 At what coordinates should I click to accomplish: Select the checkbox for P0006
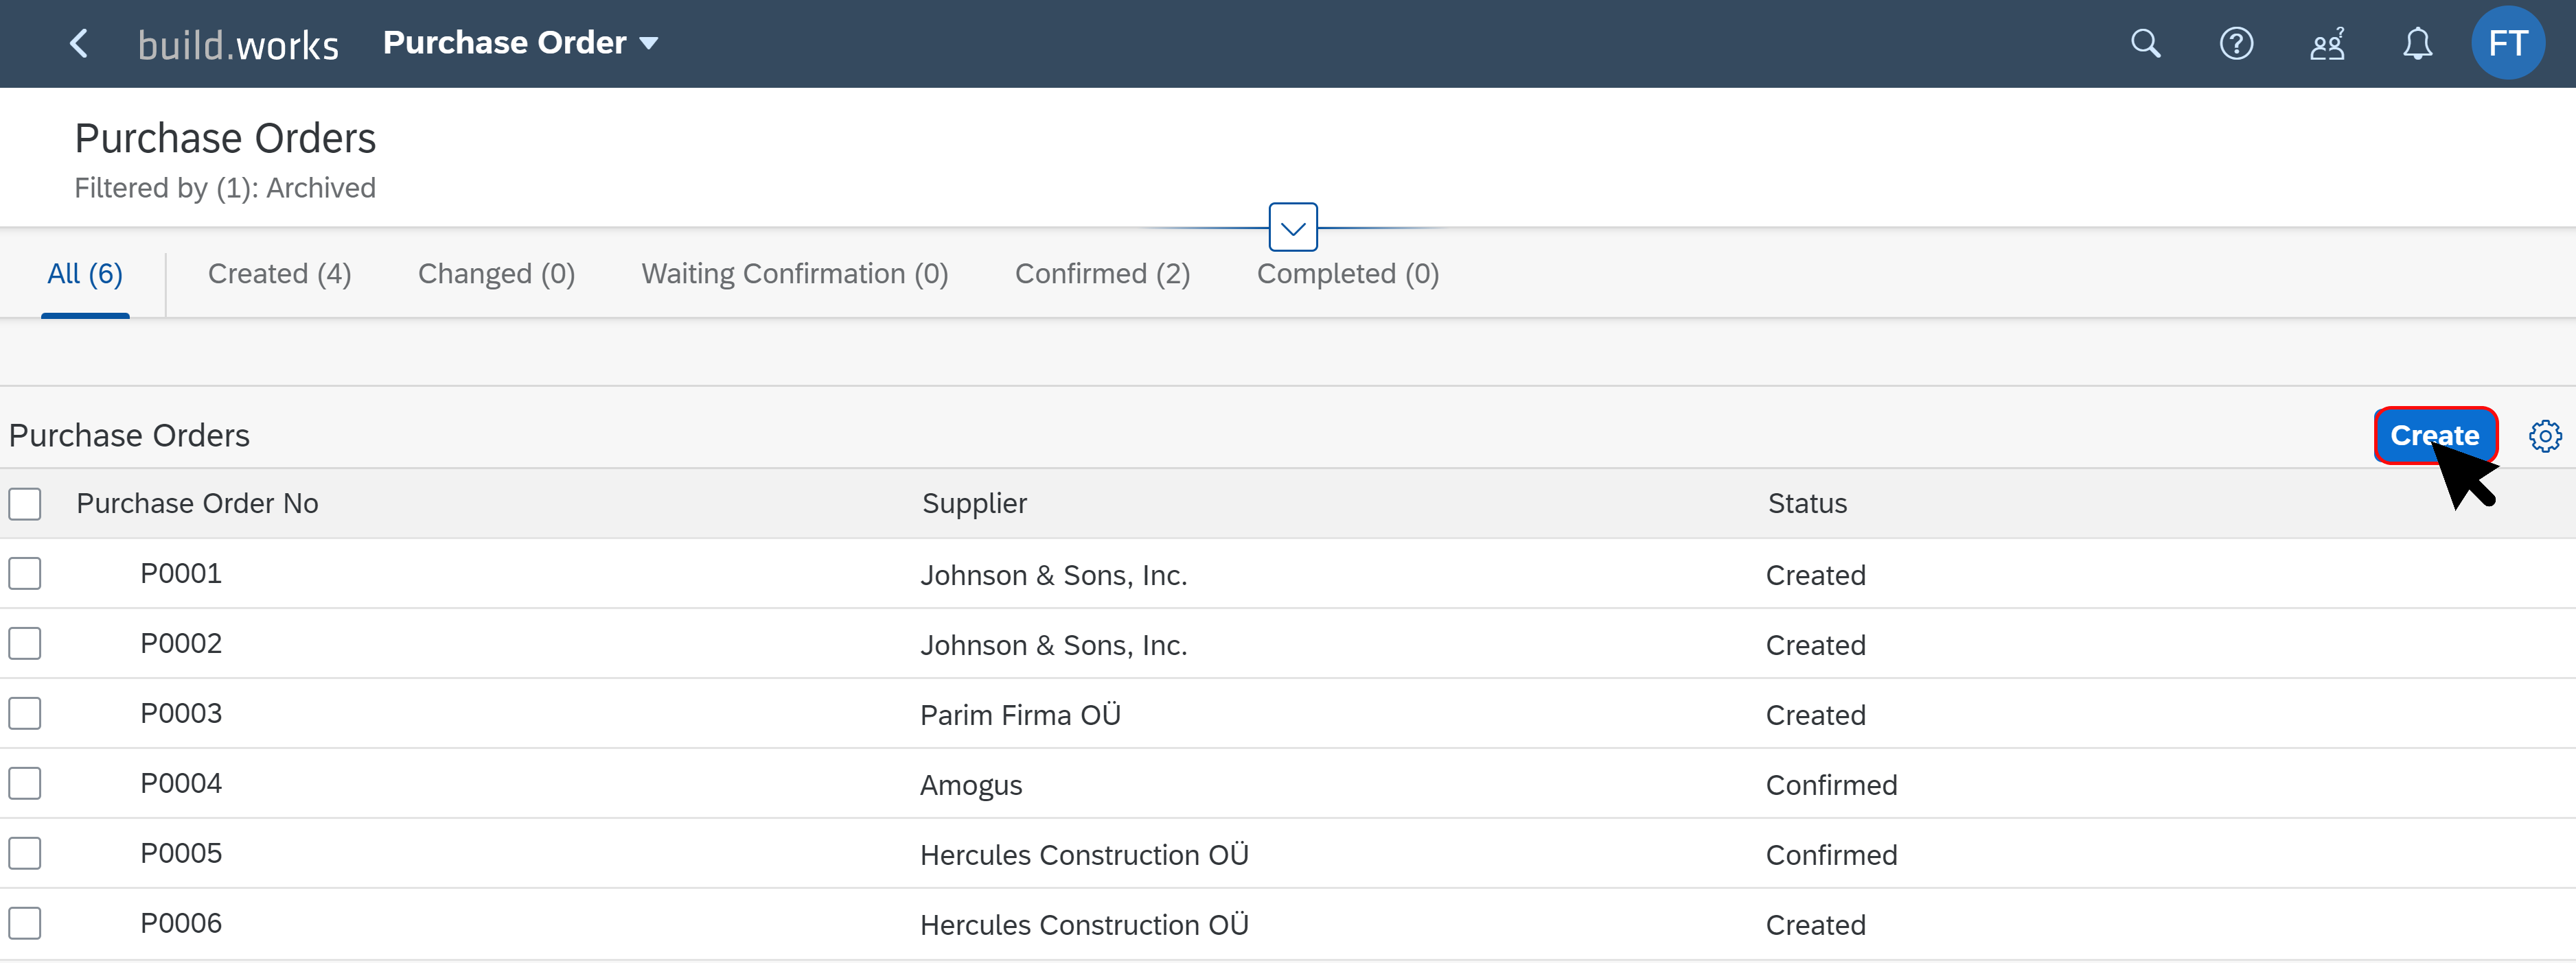coord(25,923)
